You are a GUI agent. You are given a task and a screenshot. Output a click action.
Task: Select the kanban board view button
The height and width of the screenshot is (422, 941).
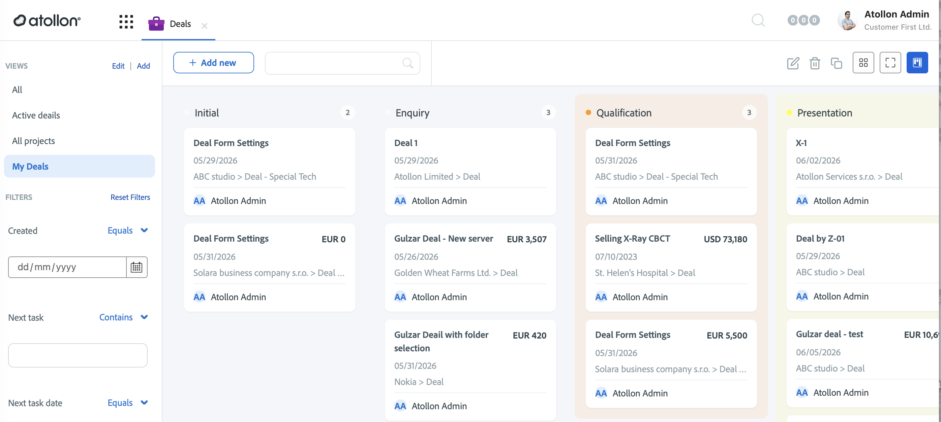coord(917,63)
